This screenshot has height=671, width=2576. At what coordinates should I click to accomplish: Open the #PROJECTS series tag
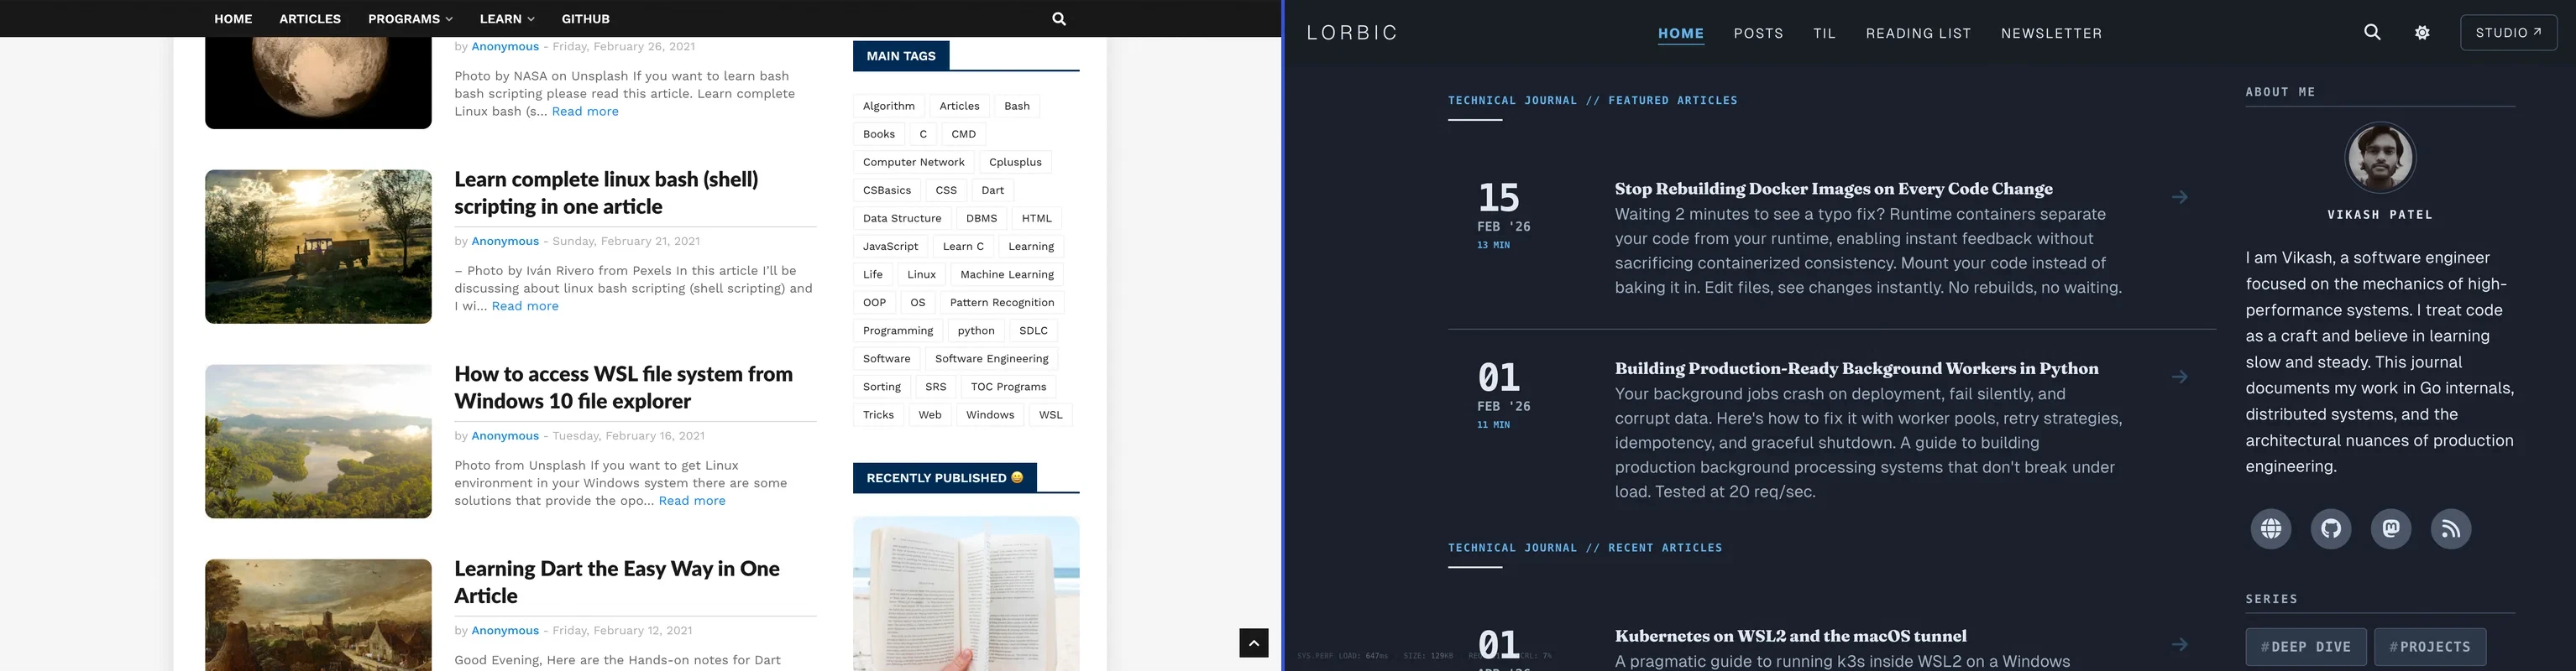[2430, 647]
